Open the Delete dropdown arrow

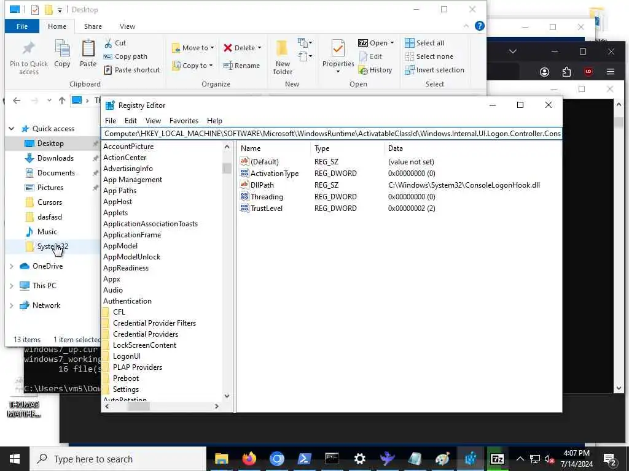[x=260, y=48]
